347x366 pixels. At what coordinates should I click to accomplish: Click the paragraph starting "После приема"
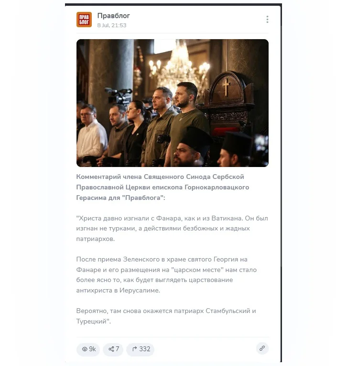(166, 275)
